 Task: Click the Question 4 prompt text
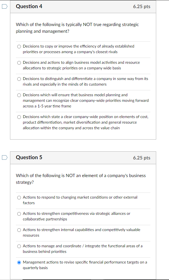pyautogui.click(x=77, y=28)
